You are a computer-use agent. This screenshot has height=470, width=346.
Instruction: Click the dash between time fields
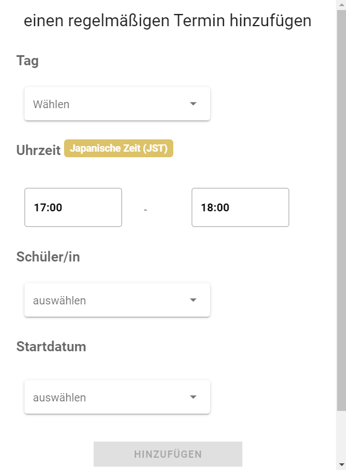tap(145, 210)
